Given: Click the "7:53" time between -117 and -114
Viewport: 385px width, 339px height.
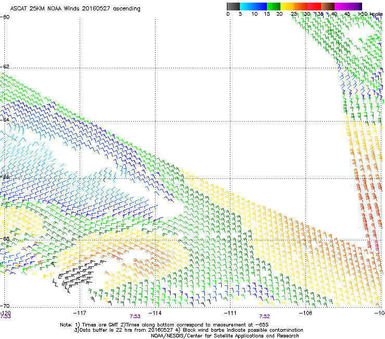Looking at the screenshot, I should [135, 317].
